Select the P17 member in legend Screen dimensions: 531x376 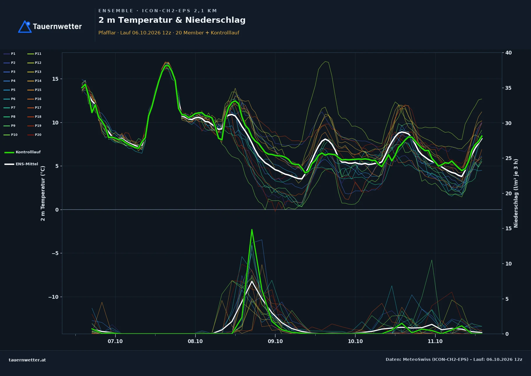click(x=34, y=108)
